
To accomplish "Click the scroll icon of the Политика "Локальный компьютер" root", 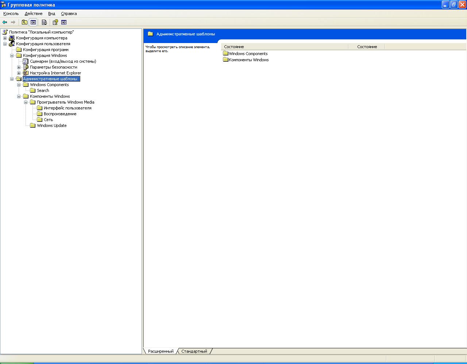I will pyautogui.click(x=5, y=32).
